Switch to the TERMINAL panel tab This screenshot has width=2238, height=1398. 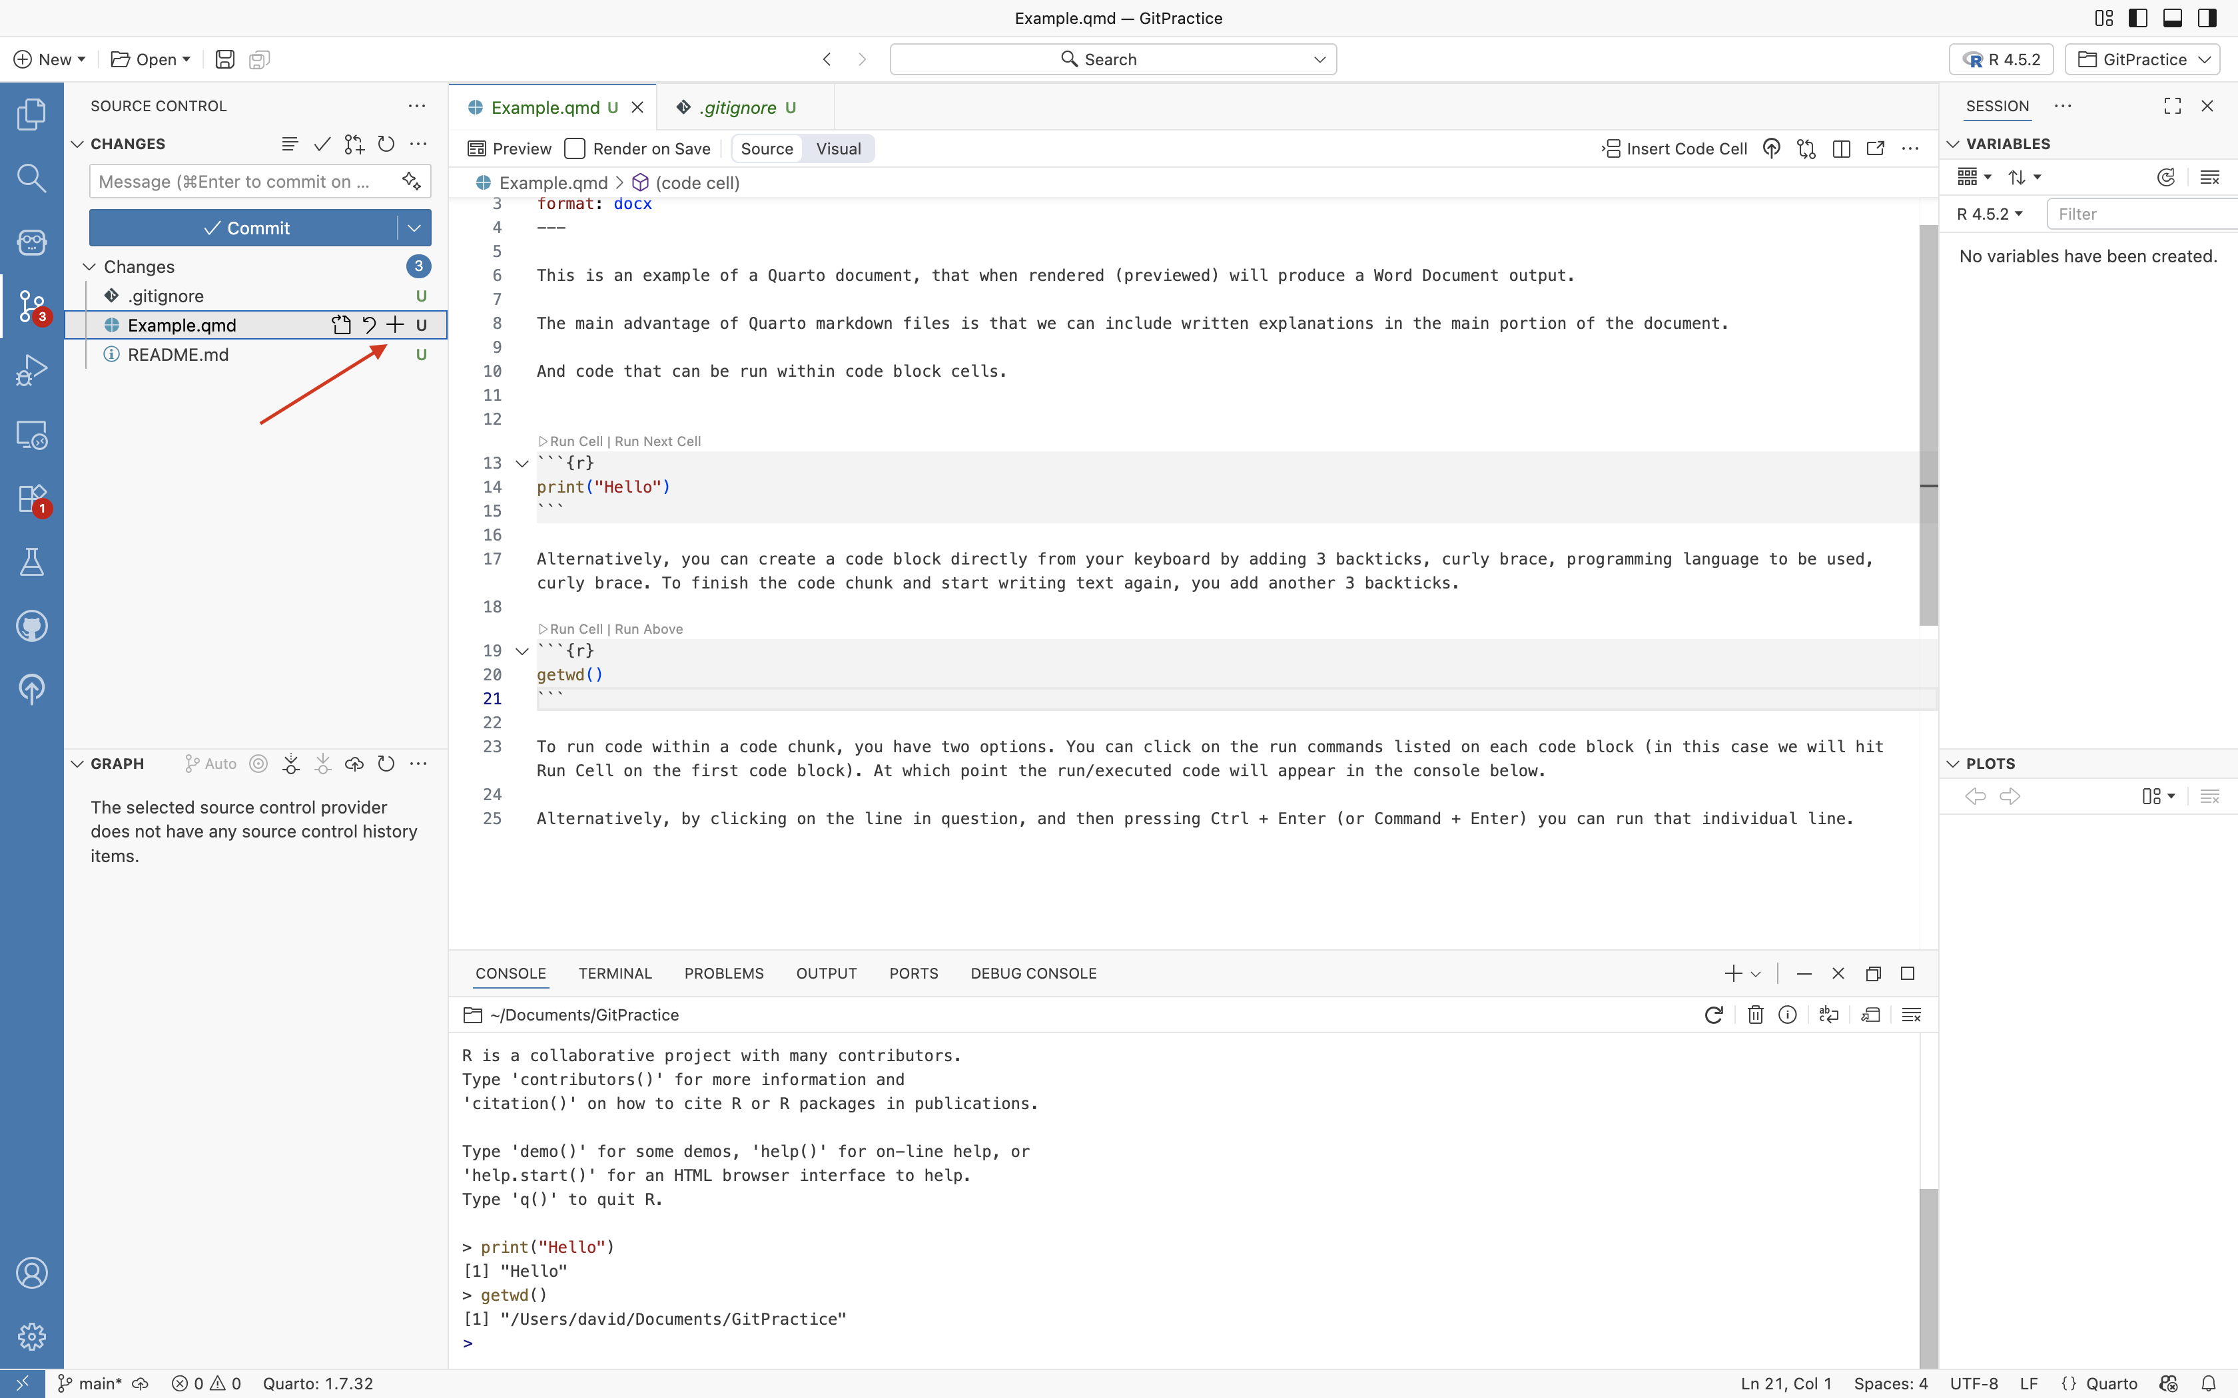[x=615, y=973]
